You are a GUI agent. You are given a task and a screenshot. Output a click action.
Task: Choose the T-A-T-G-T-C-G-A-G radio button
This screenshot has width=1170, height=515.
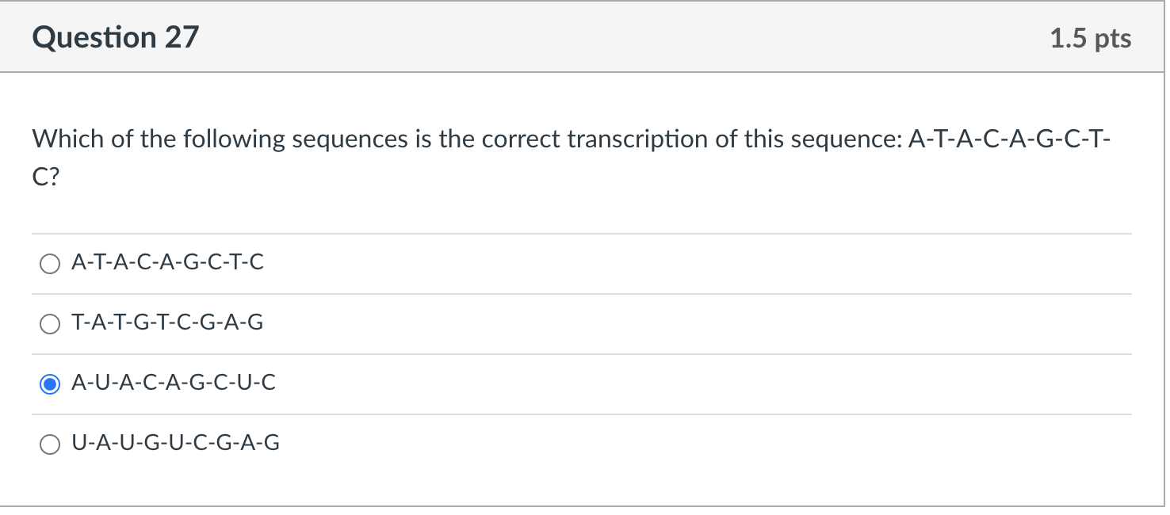(49, 325)
